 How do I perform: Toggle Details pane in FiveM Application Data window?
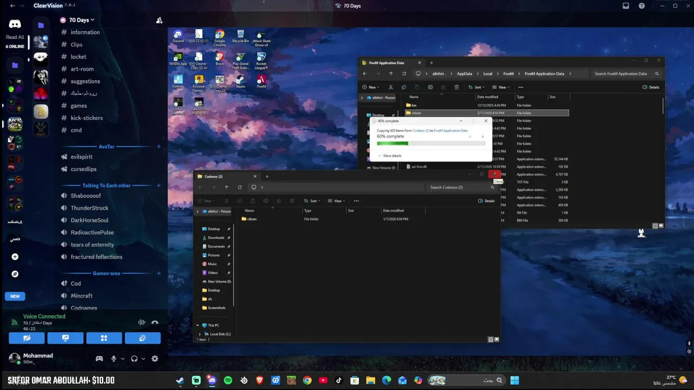[651, 87]
